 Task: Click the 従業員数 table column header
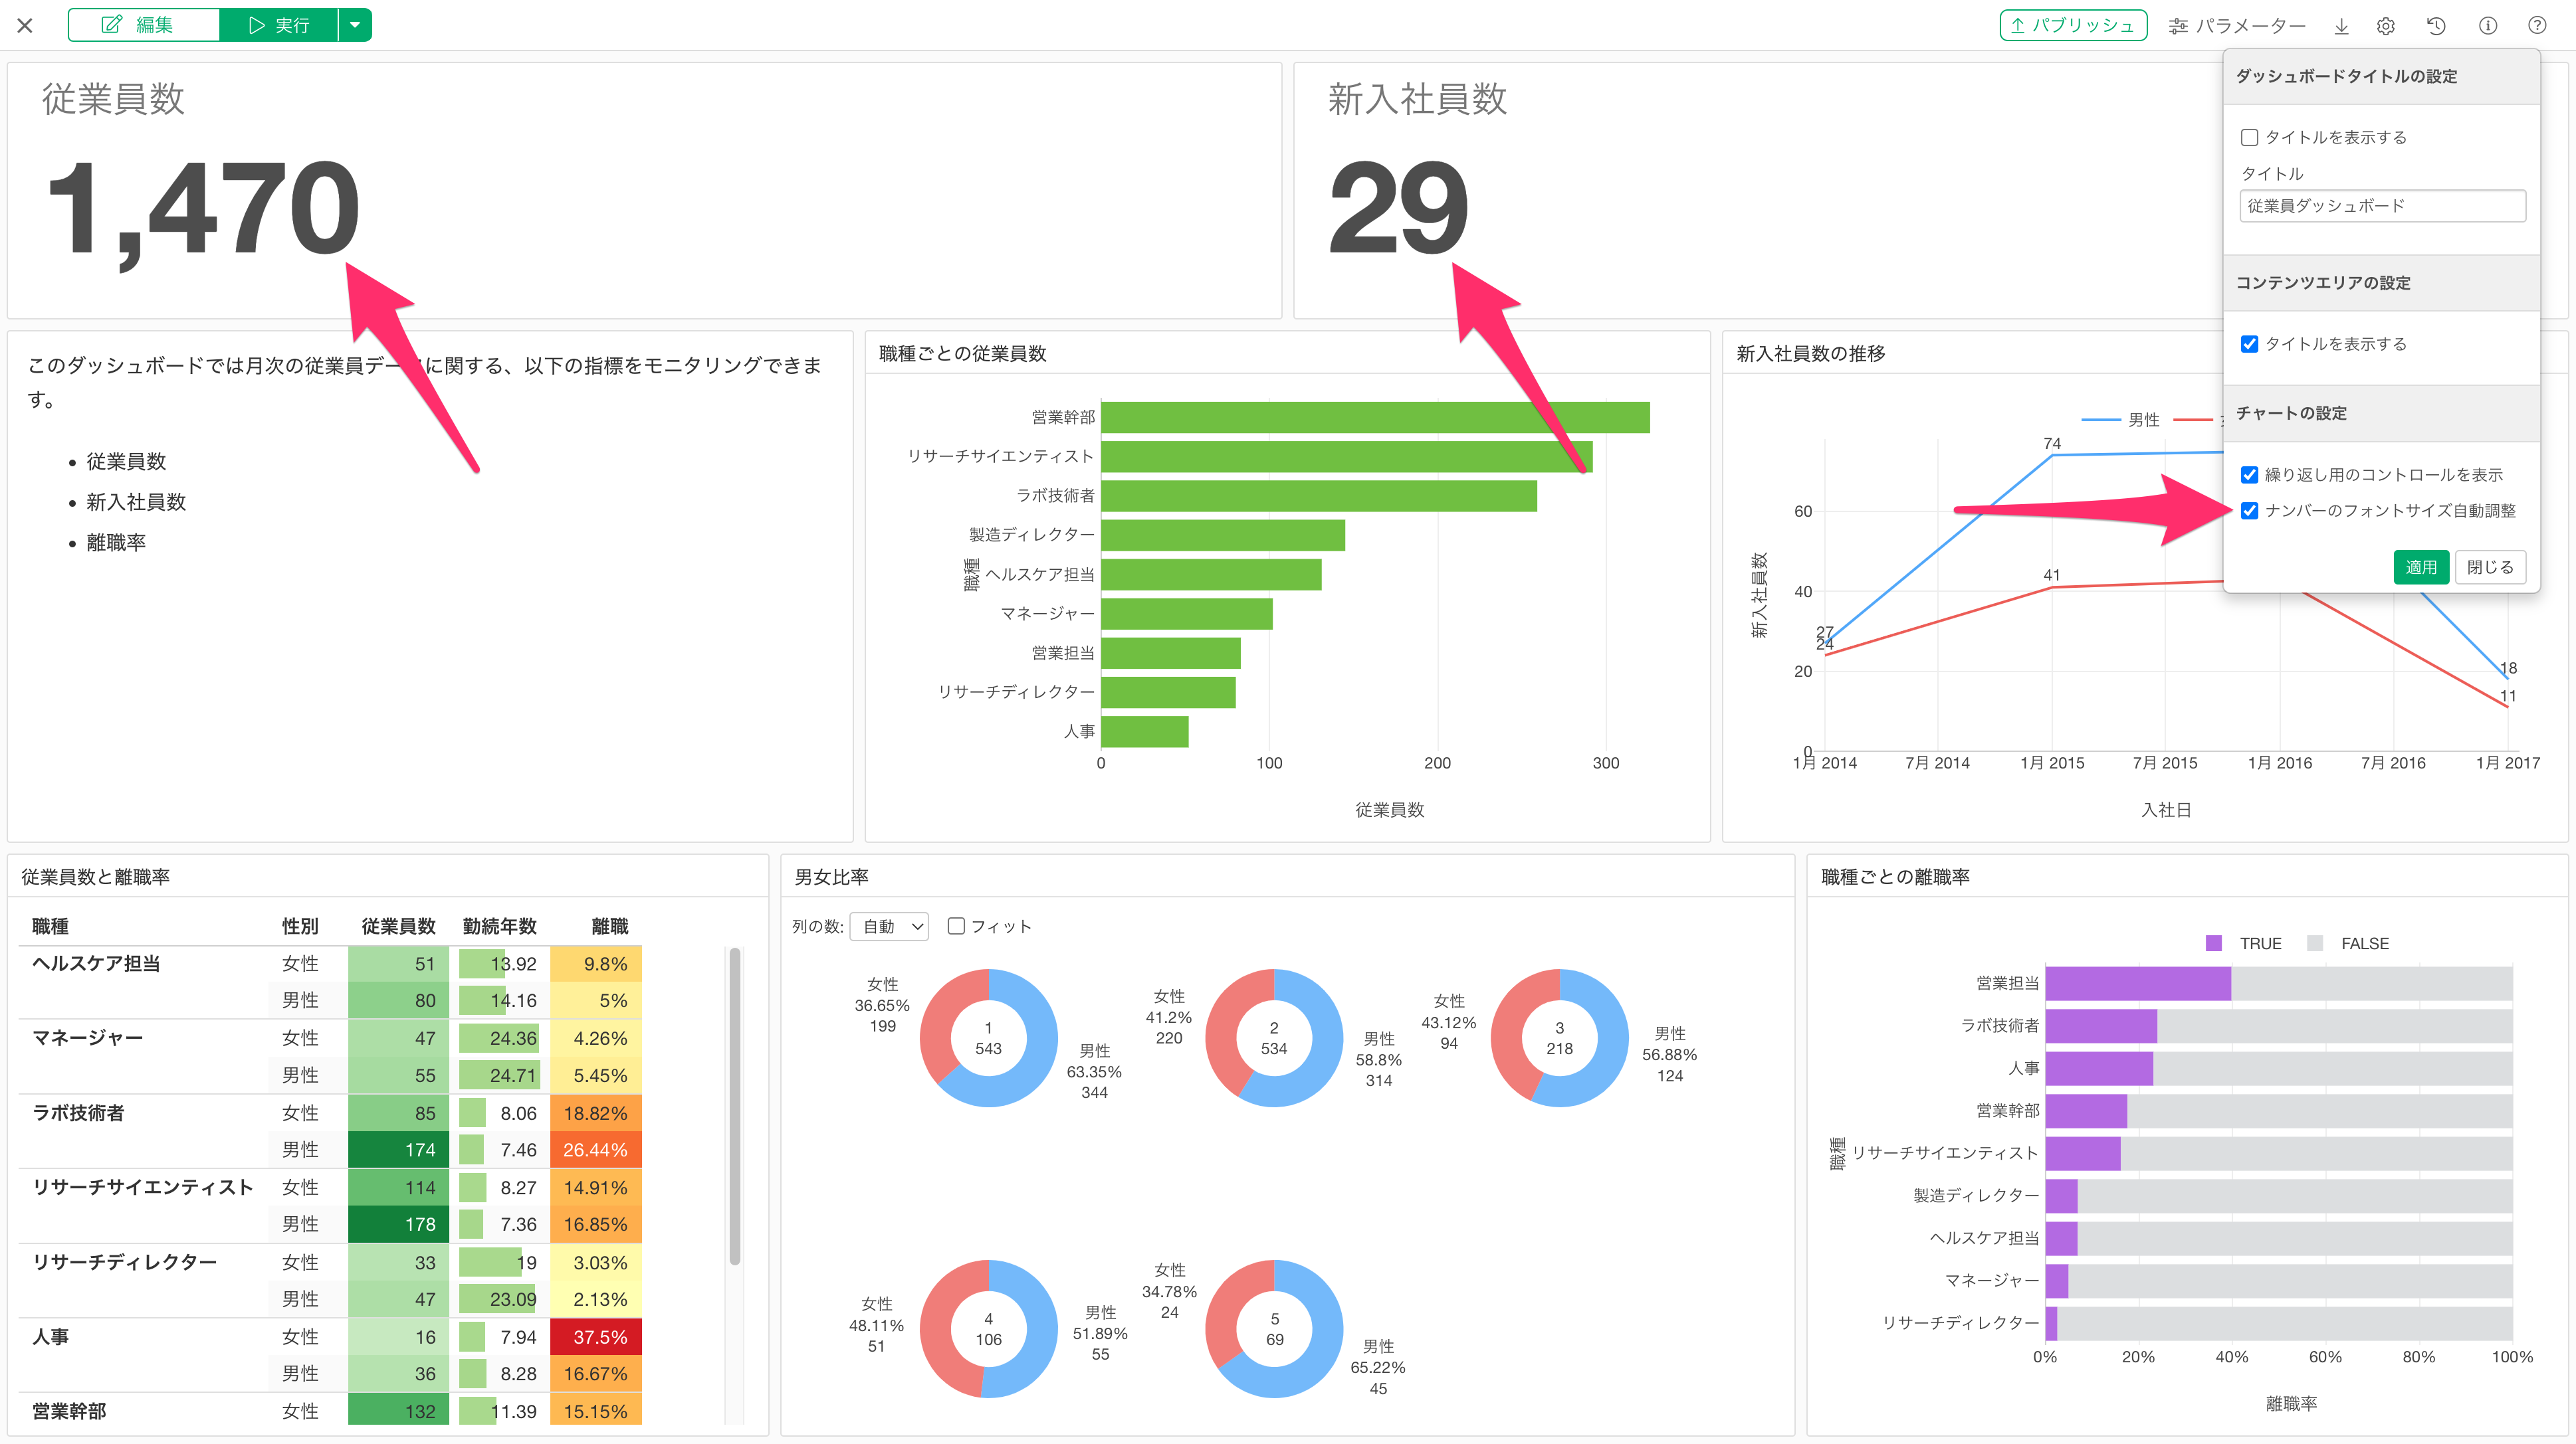(398, 927)
